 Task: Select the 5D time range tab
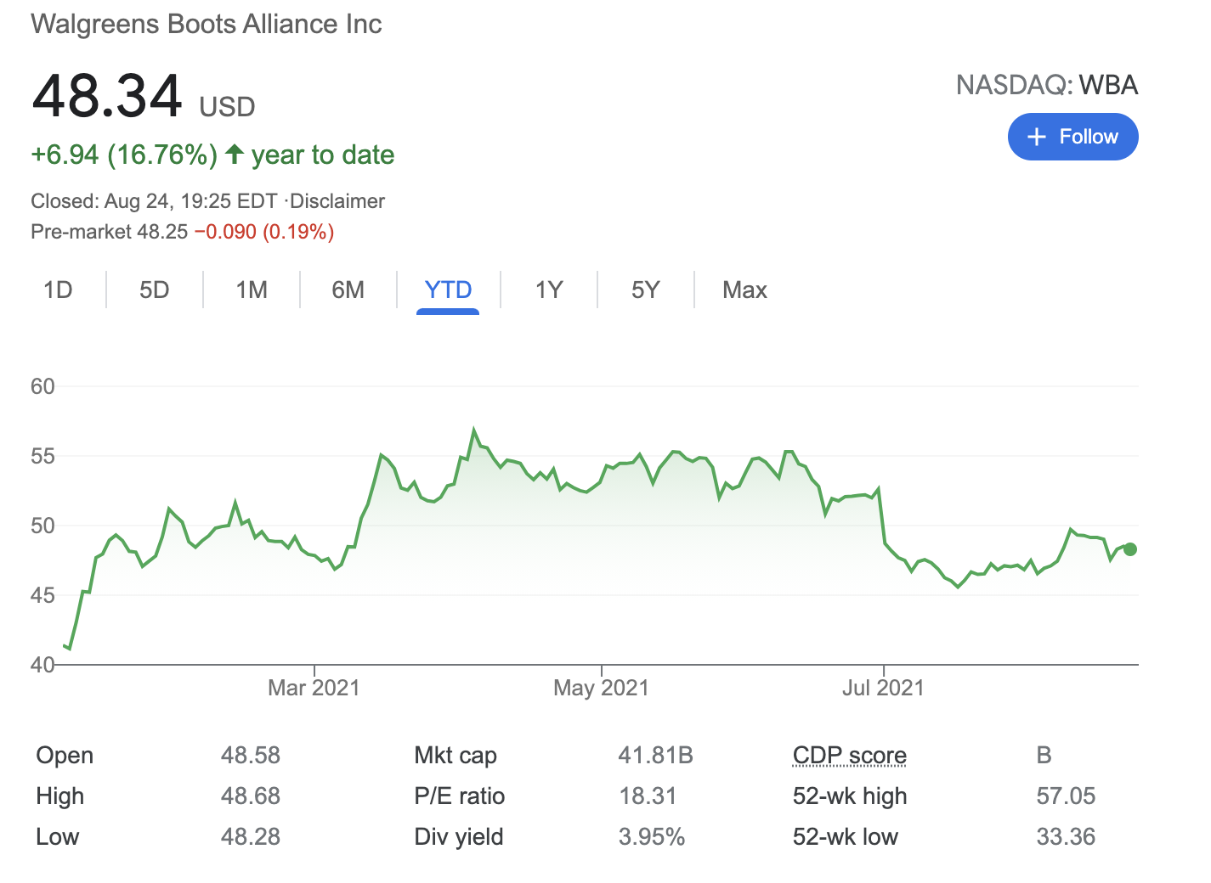[154, 290]
